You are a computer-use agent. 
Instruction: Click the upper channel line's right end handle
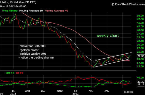click(x=131, y=52)
